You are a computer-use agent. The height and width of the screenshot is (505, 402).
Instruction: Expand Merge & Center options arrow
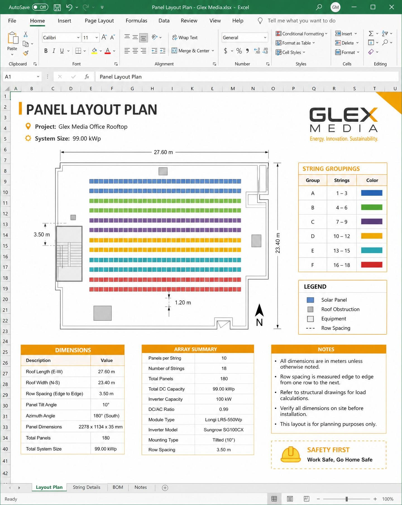pyautogui.click(x=213, y=51)
